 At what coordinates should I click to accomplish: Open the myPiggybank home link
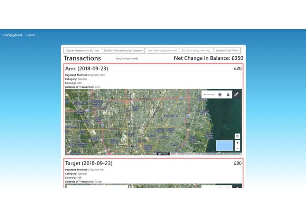point(12,35)
